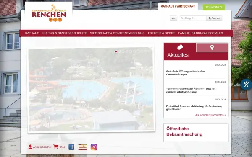Click the date 18.09.2025
Image resolution: width=252 pixels, height=157 pixels.
point(220,65)
